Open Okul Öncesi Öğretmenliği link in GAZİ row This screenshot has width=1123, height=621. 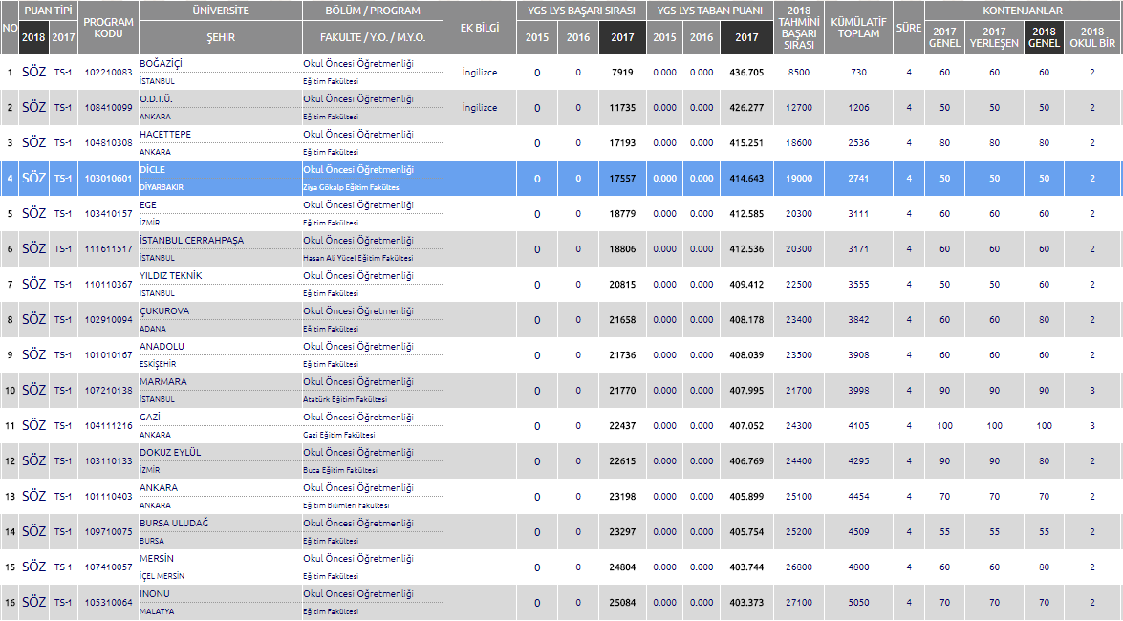point(358,418)
